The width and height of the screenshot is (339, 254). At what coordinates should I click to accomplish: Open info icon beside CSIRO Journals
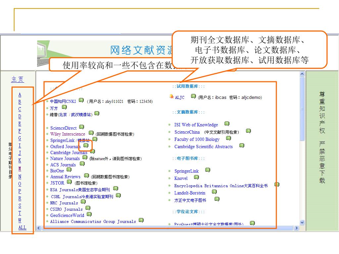pos(88,208)
